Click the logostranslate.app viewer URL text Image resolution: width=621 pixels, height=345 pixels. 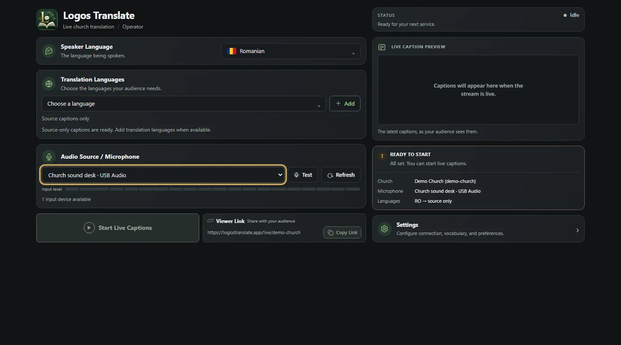(254, 232)
